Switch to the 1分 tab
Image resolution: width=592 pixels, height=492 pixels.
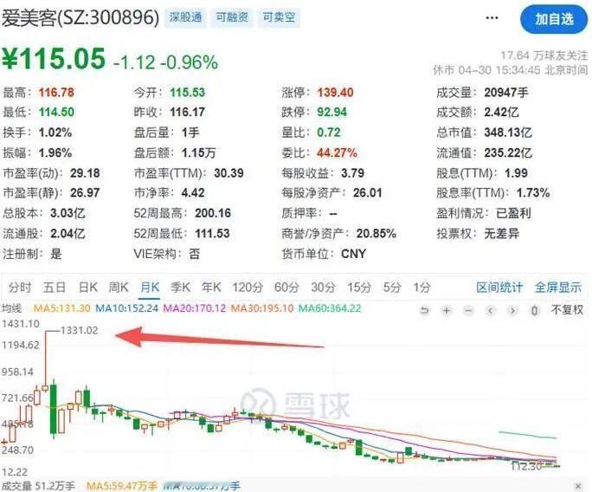point(421,288)
